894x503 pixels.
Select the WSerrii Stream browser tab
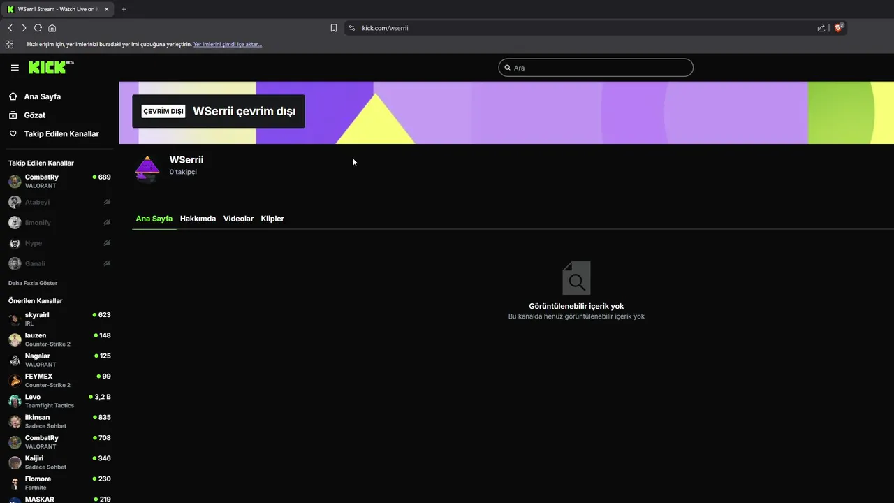pos(59,9)
